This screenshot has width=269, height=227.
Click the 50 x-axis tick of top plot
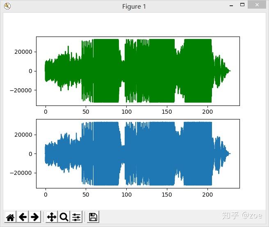(86, 112)
